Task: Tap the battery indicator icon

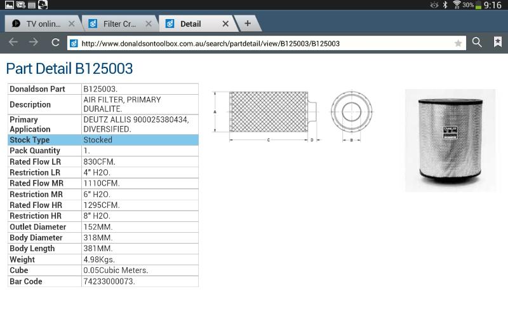Action: tap(478, 5)
